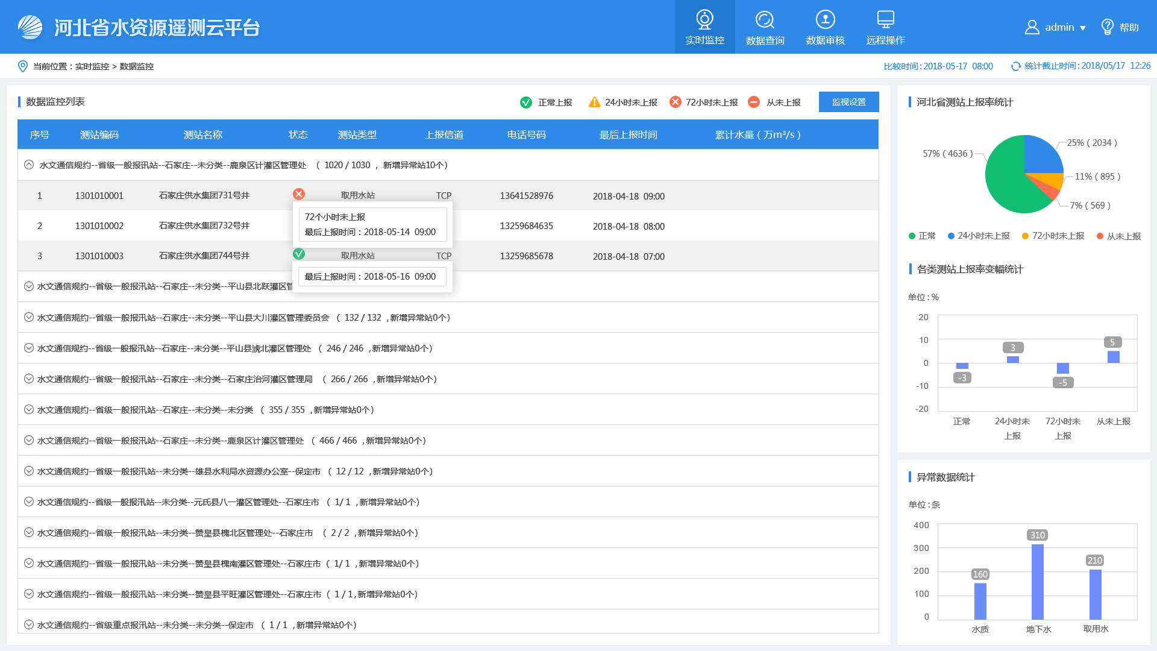
Task: Expand the 平山县大川灌区管理委员会 group
Action: pyautogui.click(x=28, y=317)
